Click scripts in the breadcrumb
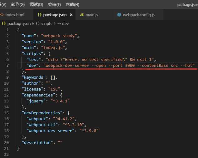Viewport: 198px width, 158px height. coord(46,24)
